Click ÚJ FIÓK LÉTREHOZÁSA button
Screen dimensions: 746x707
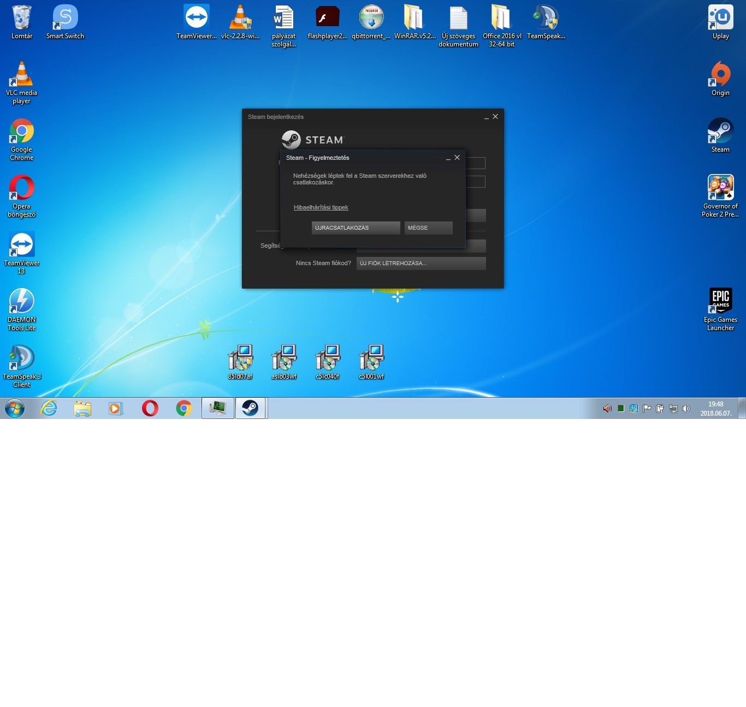[421, 263]
